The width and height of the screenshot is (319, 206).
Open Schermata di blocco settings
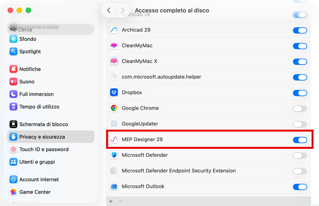(x=51, y=124)
